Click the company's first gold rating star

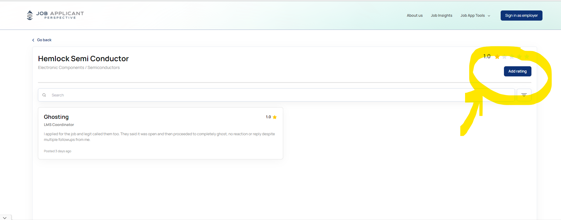497,56
